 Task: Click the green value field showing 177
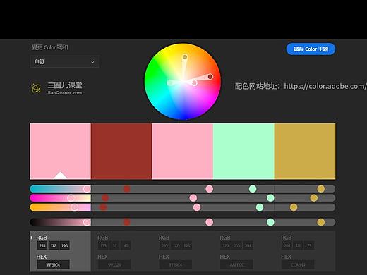click(x=54, y=245)
